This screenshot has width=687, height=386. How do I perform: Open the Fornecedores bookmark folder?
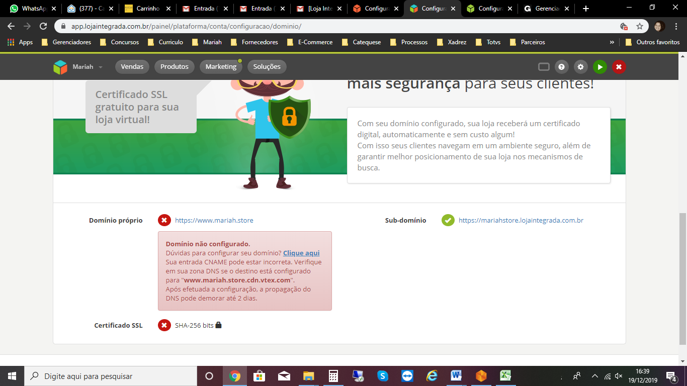pos(254,42)
